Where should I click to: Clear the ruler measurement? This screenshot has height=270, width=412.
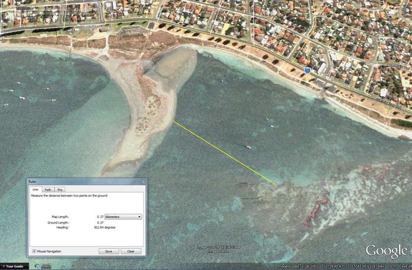[131, 251]
